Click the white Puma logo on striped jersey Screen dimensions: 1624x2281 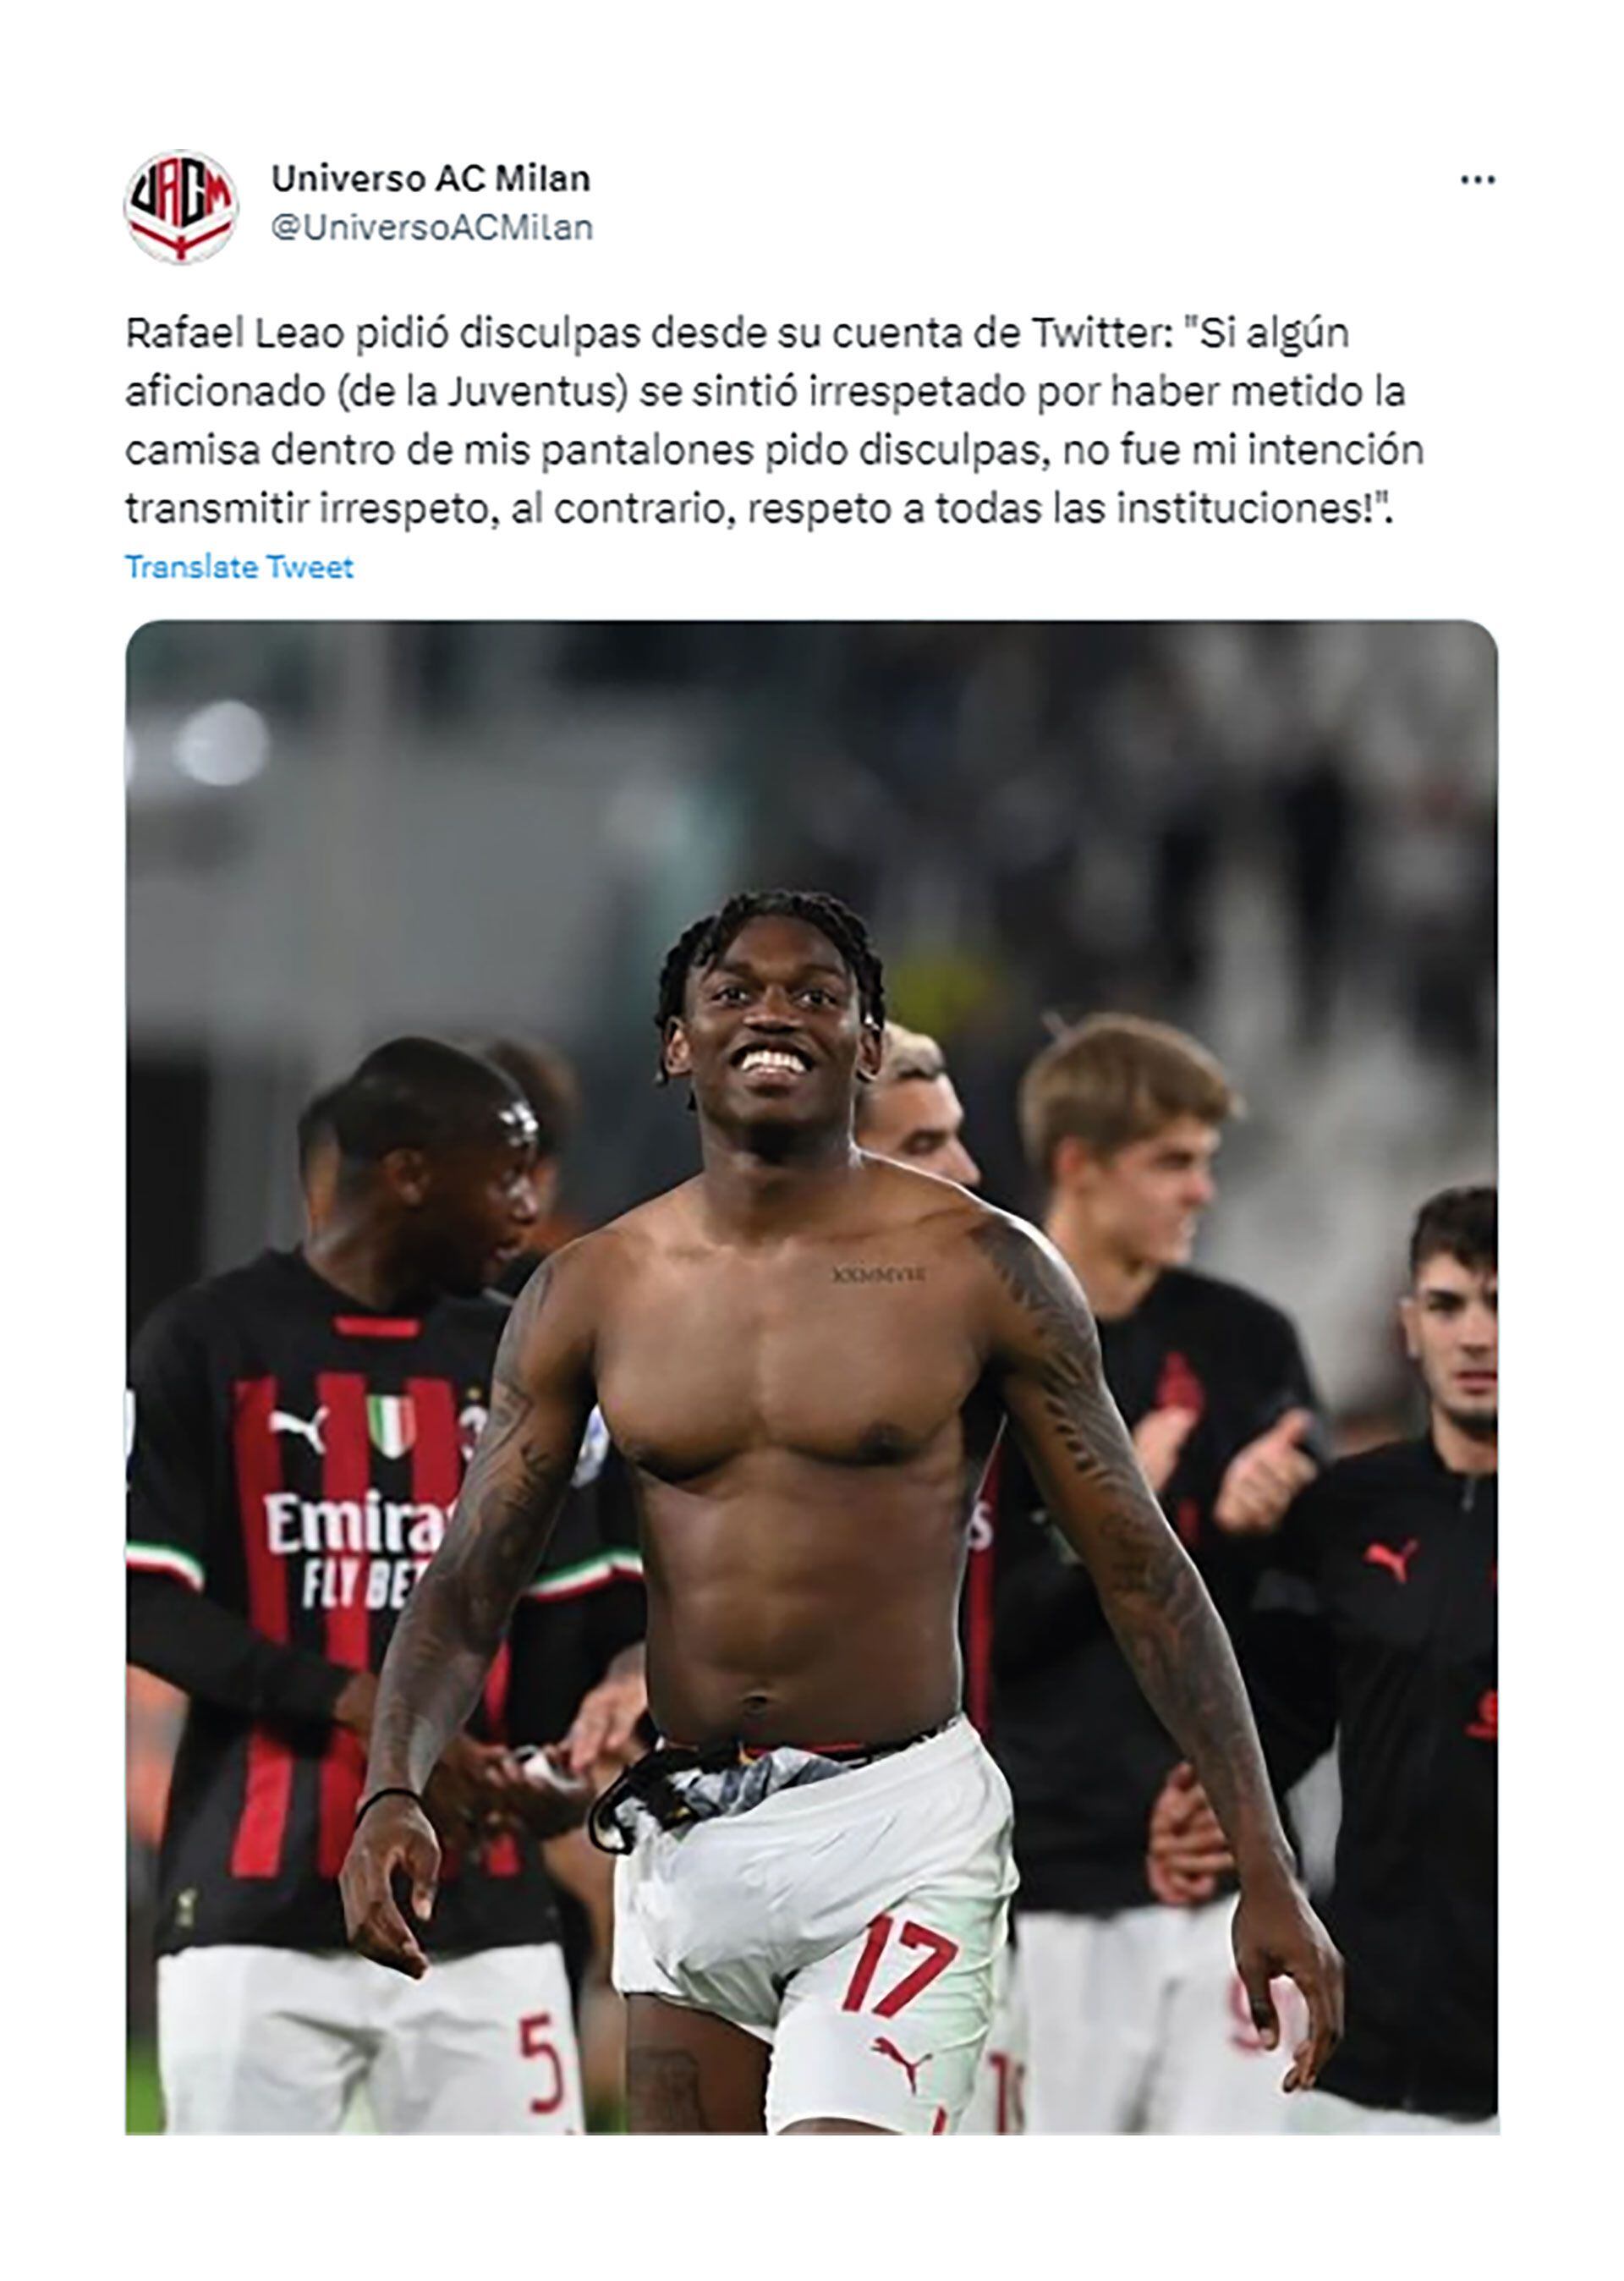(298, 1429)
